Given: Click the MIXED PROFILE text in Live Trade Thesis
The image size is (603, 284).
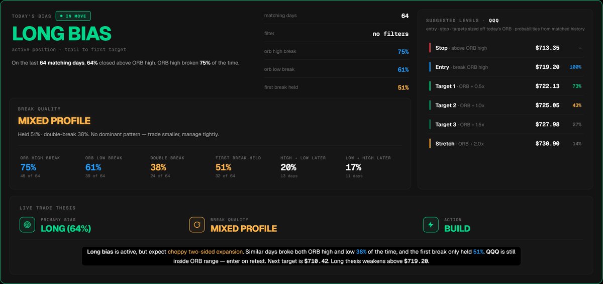Looking at the screenshot, I should [x=244, y=229].
